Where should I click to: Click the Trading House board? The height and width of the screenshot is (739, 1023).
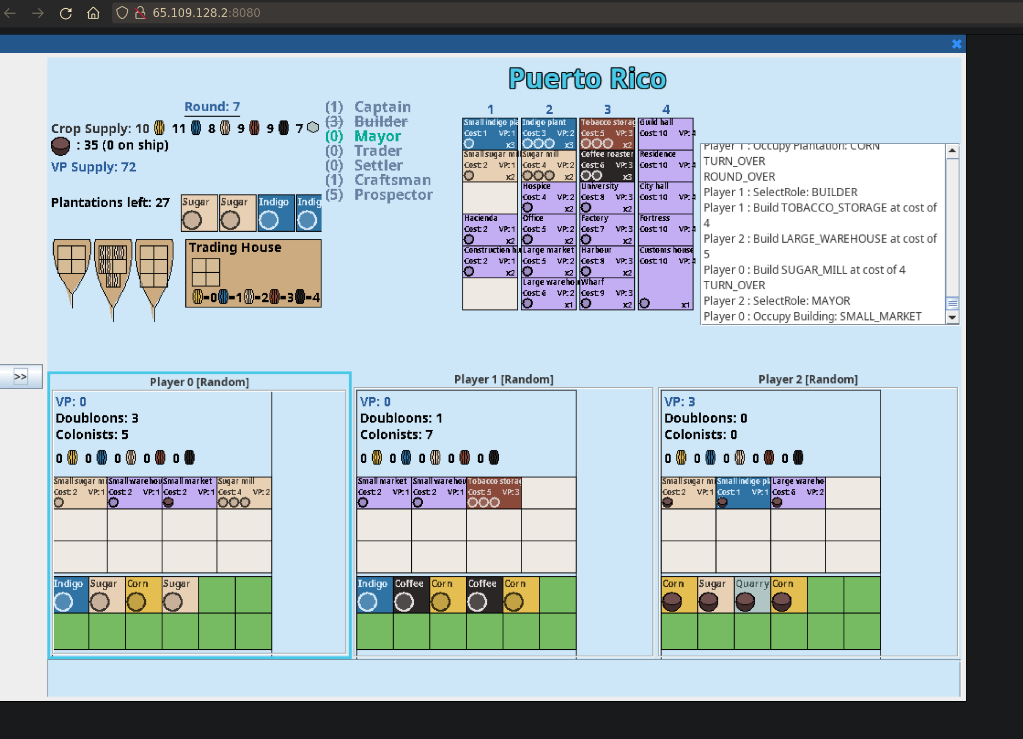[253, 272]
